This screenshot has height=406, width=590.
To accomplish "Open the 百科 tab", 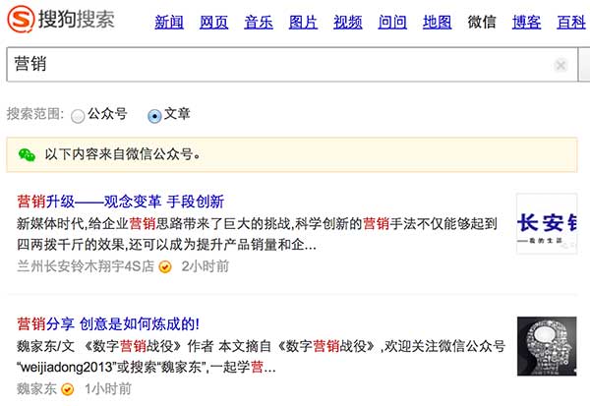I will [x=571, y=23].
